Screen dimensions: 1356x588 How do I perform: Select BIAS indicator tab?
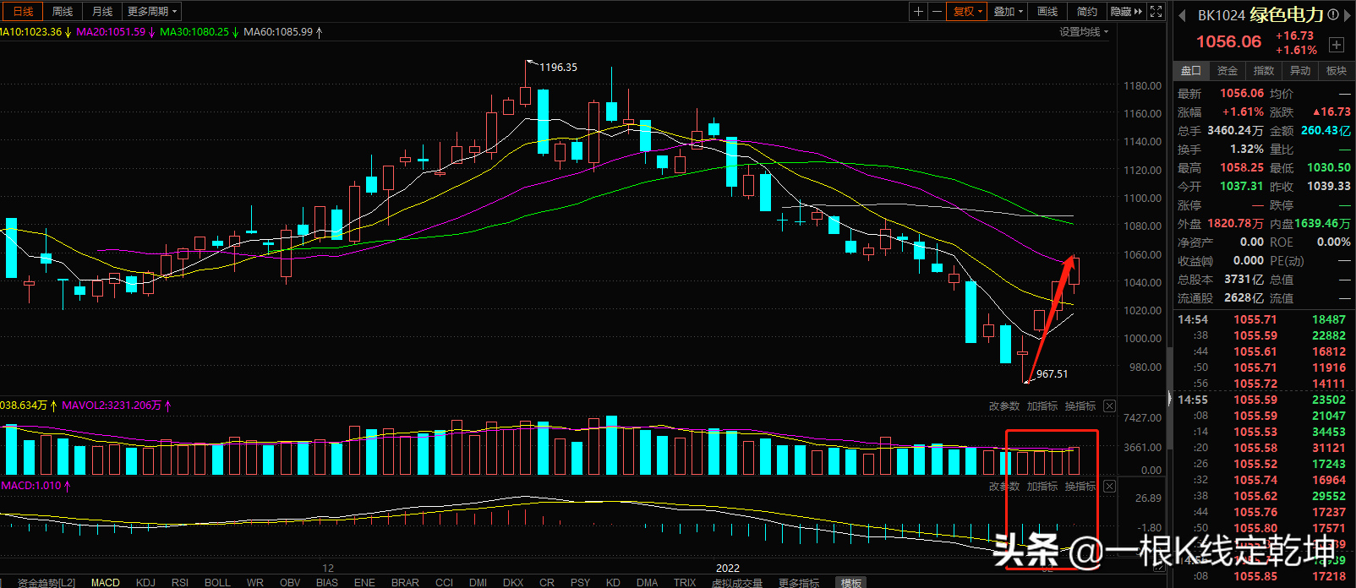(327, 582)
